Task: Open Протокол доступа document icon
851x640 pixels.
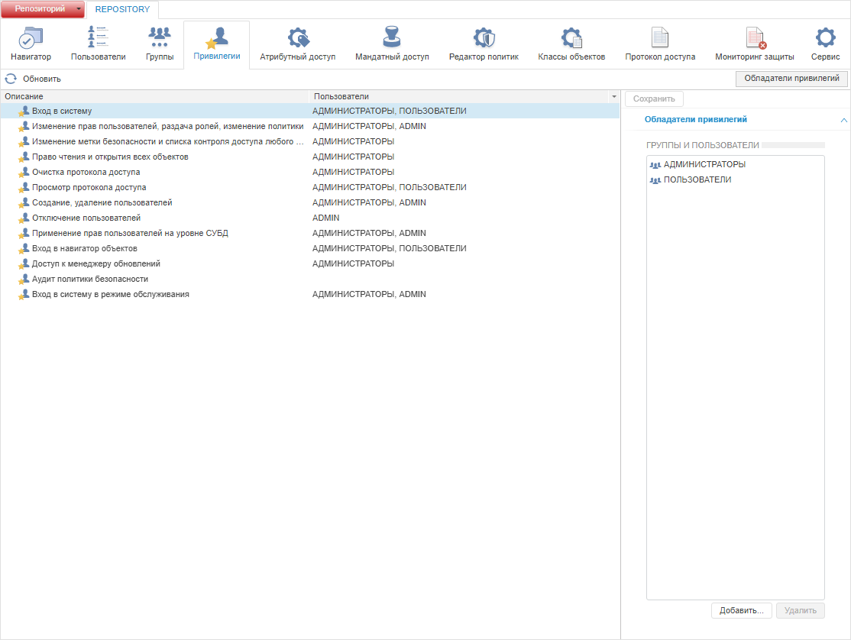Action: [x=660, y=37]
